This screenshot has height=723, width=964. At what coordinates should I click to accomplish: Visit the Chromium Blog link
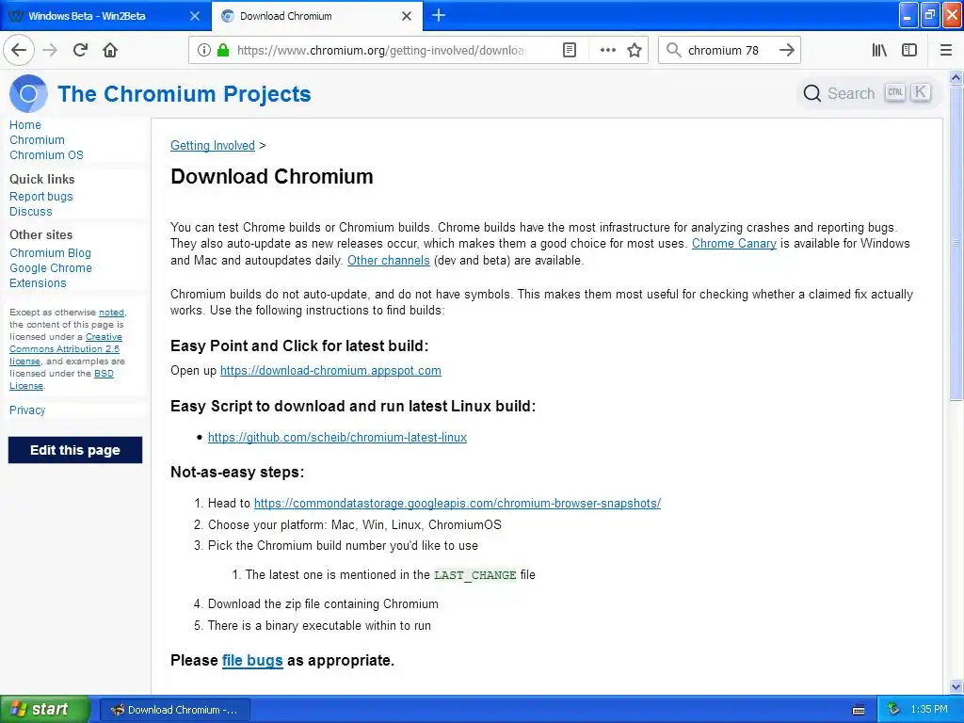[x=50, y=252]
